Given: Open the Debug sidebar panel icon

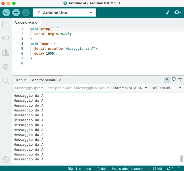Looking at the screenshot, I should (x=6, y=67).
